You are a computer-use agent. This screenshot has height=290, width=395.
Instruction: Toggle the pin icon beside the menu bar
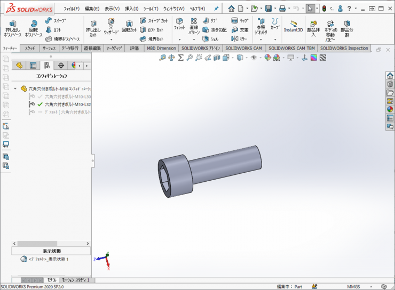pyautogui.click(x=216, y=9)
